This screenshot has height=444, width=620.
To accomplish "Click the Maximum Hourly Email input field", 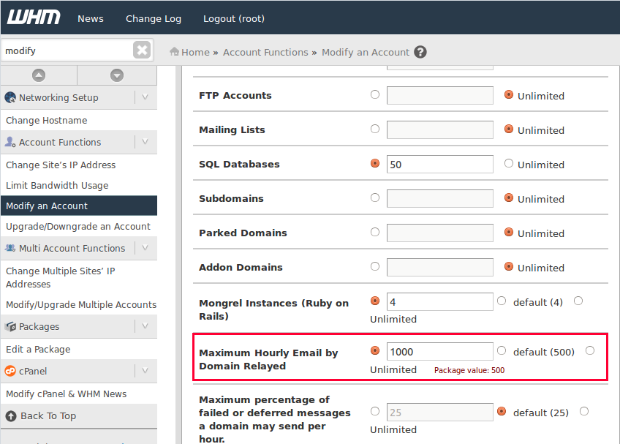I will pos(439,352).
